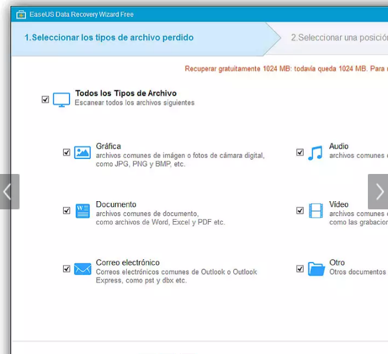Click the Vídeo film strip icon
Viewport: 388px width, 354px height.
[316, 211]
